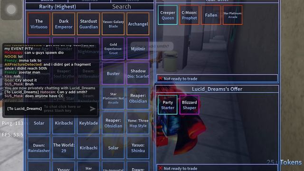The height and width of the screenshot is (171, 304).
Task: Pick The World: 29 skin
Action: pyautogui.click(x=64, y=148)
